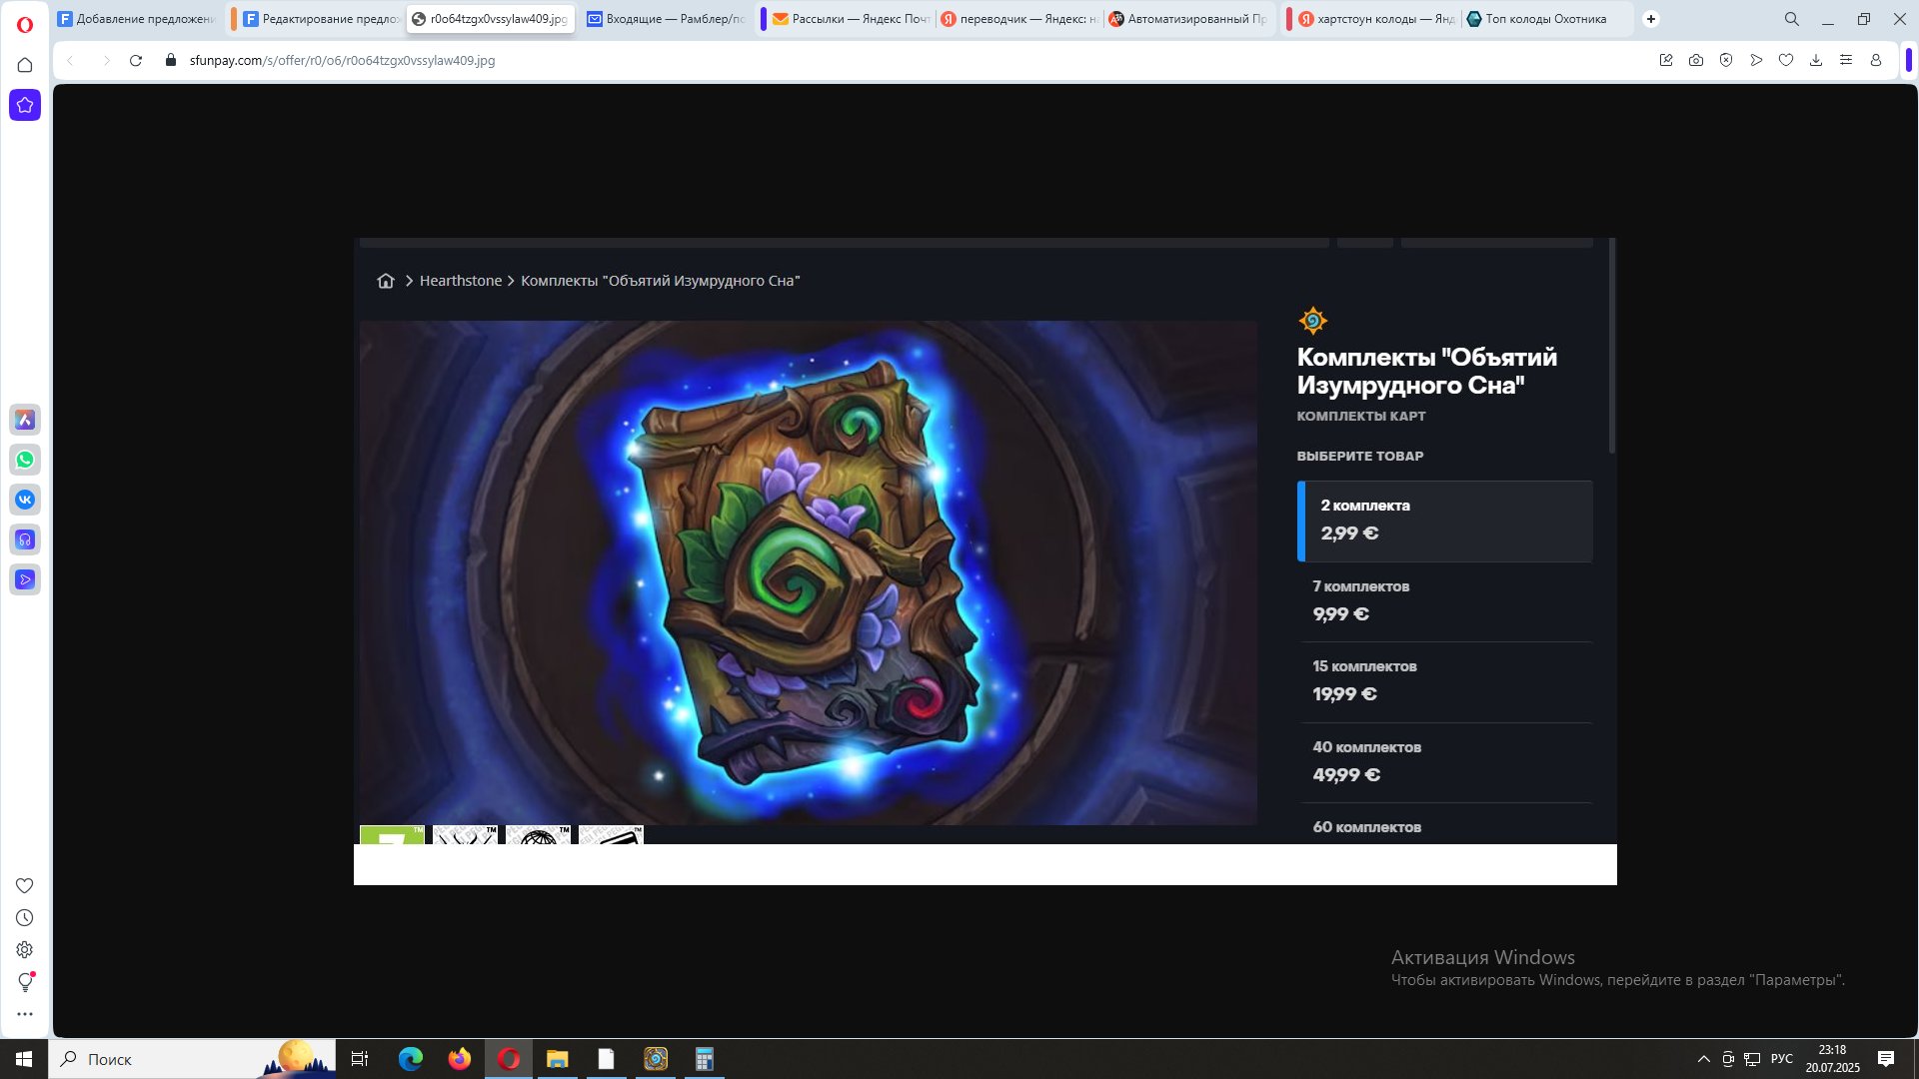Click РУС keyboard language indicator
The width and height of the screenshot is (1919, 1079).
click(x=1782, y=1059)
